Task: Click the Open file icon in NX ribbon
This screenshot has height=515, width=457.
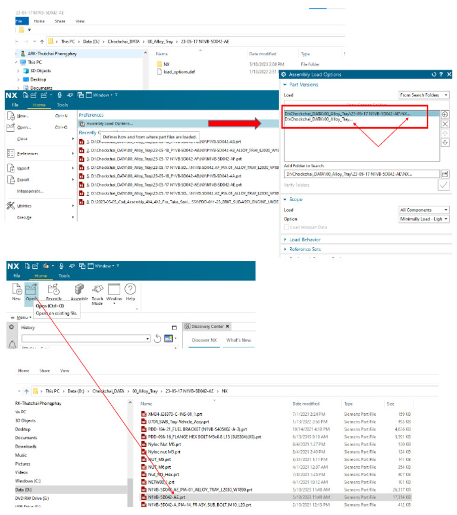Action: click(x=31, y=292)
